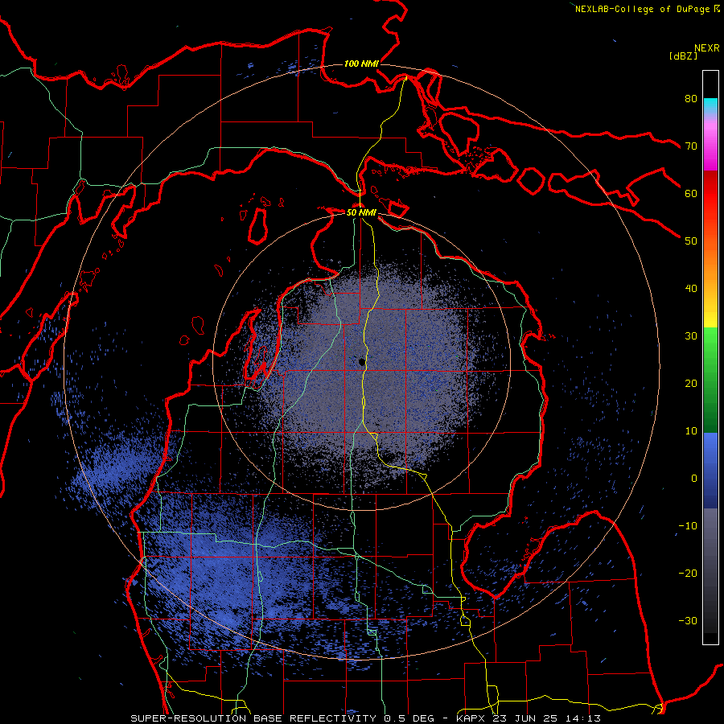The height and width of the screenshot is (724, 724).
Task: Click the 50 NMI range ring label
Action: pyautogui.click(x=361, y=213)
